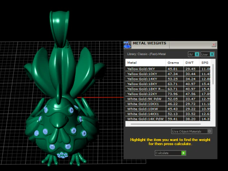Select the White Gold:10KW row
Viewport: 228px width, 171px height.
click(x=168, y=109)
